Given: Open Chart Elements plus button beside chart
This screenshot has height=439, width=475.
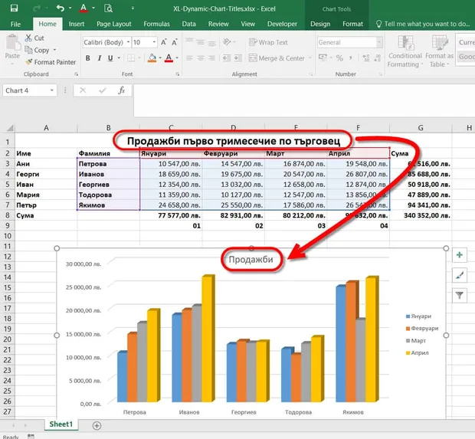Looking at the screenshot, I should 460,255.
